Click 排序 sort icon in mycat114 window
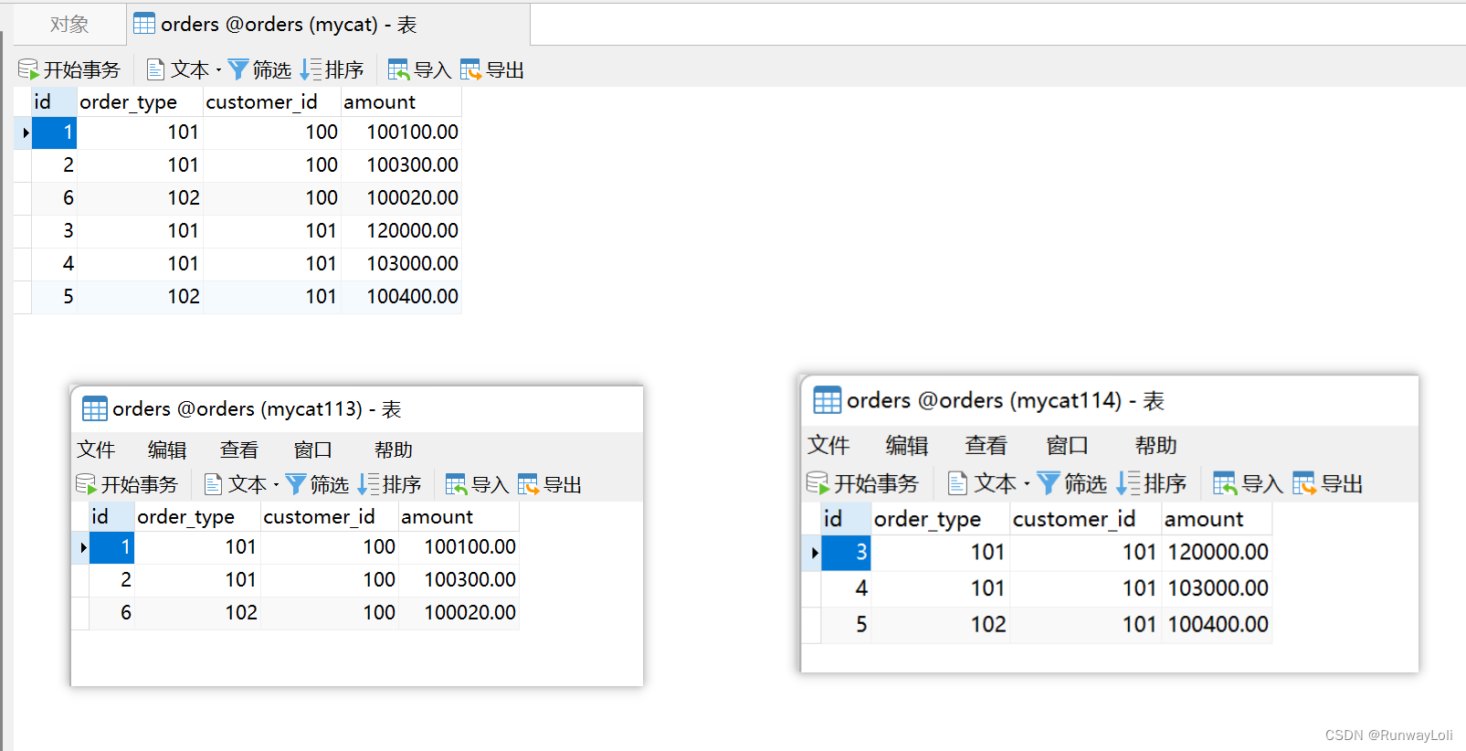This screenshot has width=1466, height=751. (1128, 482)
